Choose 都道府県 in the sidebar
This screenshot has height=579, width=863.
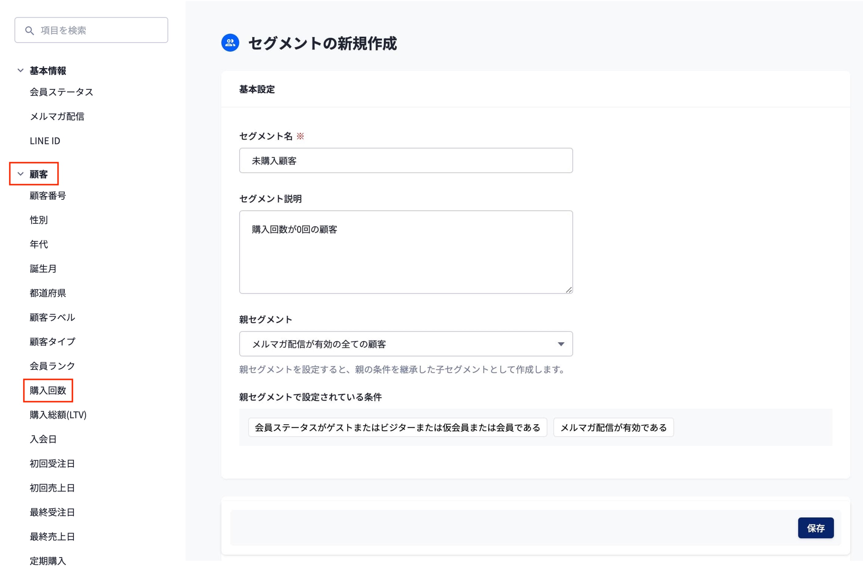[48, 293]
